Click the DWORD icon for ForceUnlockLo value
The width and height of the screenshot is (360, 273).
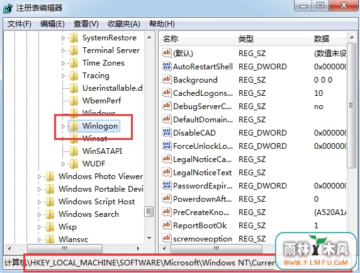(x=166, y=146)
